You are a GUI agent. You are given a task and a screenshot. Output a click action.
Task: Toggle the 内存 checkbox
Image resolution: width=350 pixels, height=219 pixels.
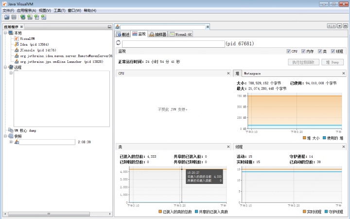[x=303, y=51]
